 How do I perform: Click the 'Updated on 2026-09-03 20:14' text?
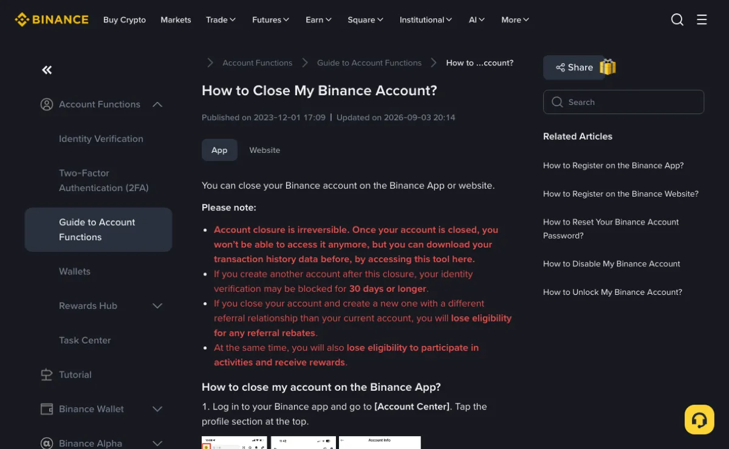(x=396, y=117)
